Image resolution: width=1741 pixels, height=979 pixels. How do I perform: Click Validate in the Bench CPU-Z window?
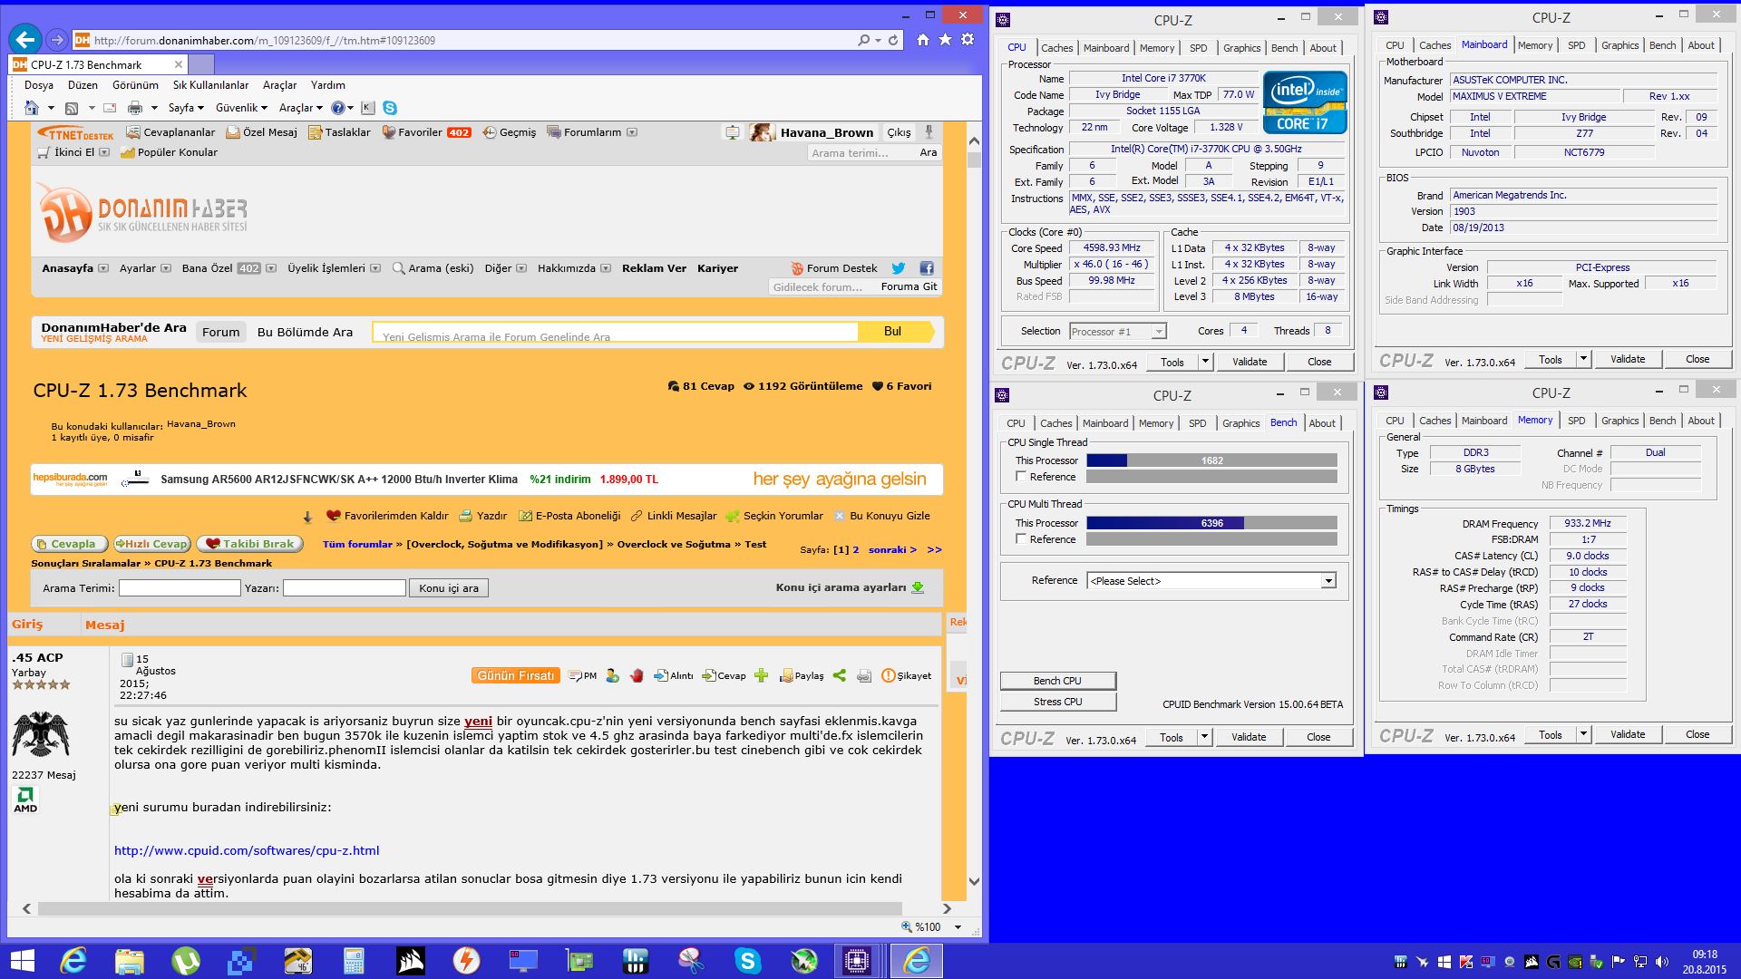click(x=1249, y=737)
